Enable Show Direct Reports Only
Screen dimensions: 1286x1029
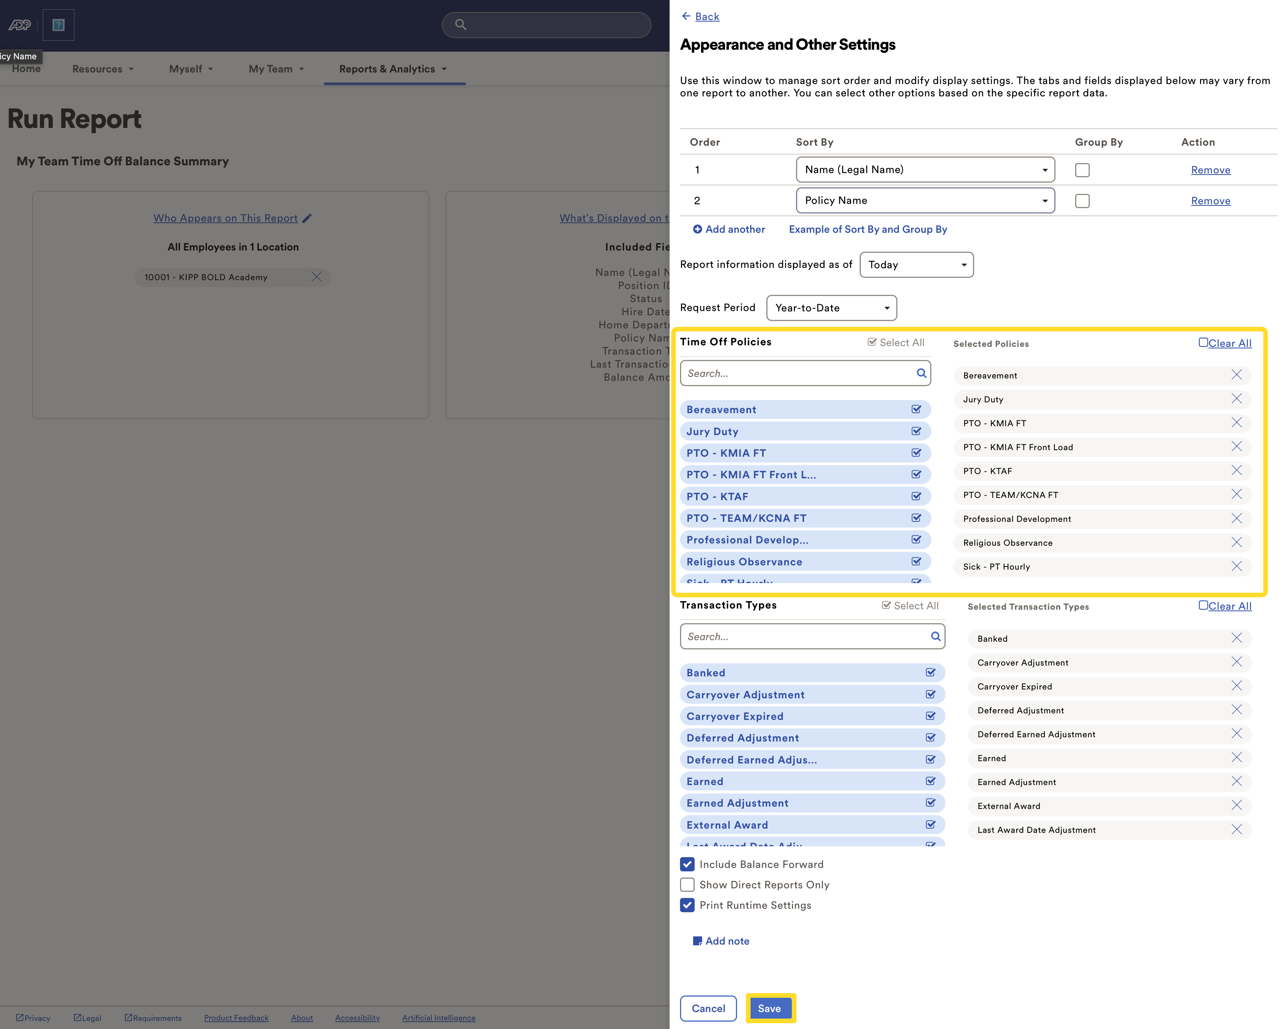click(687, 885)
